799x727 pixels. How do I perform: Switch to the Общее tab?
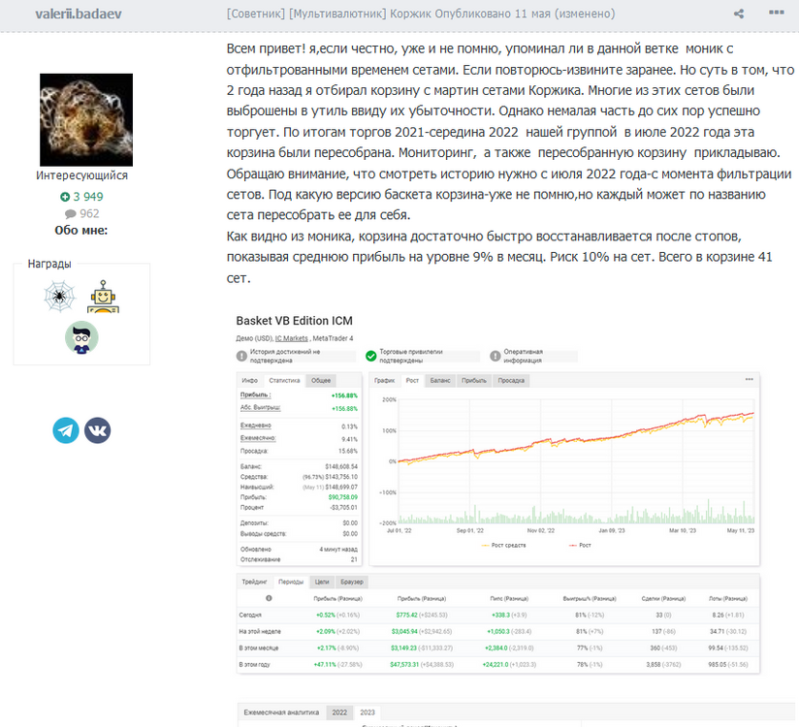[x=321, y=381]
